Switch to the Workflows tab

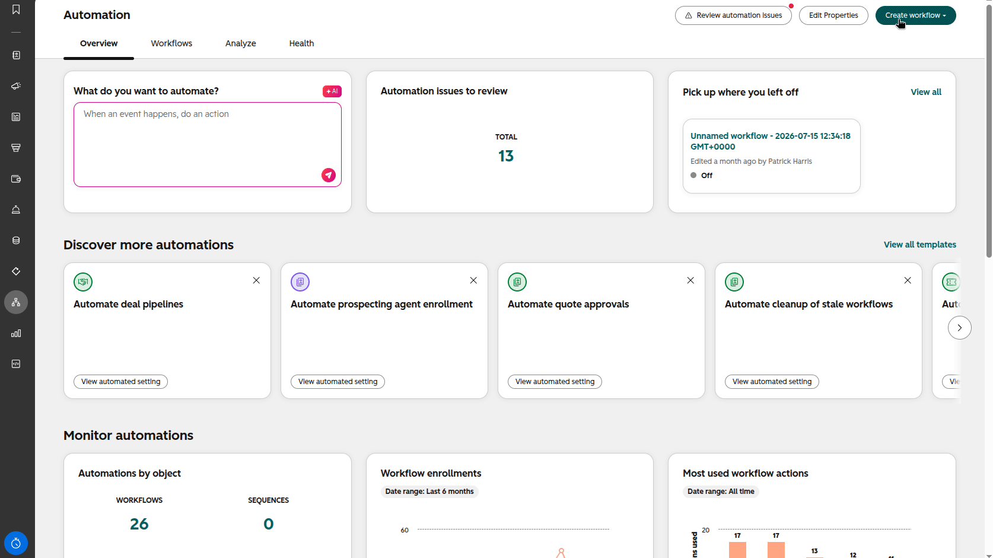pos(171,43)
